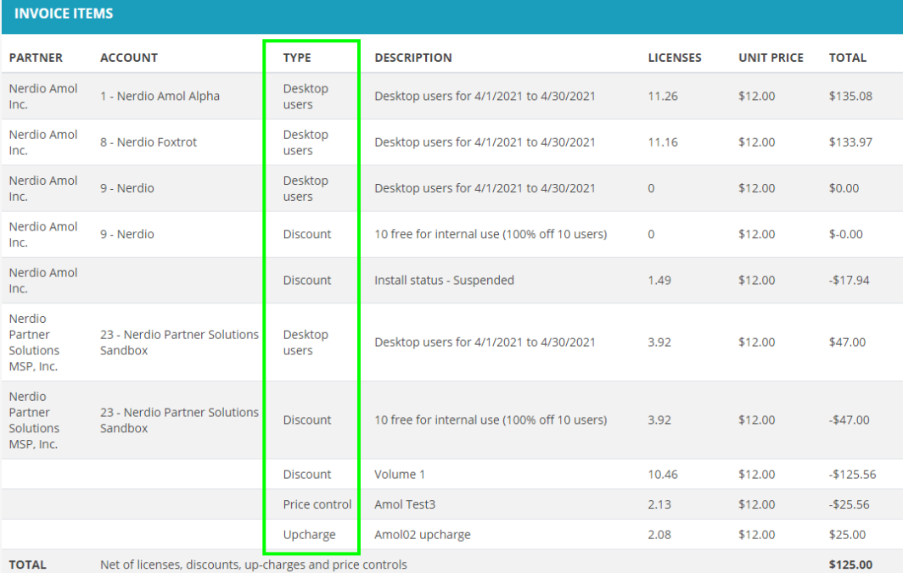Click the LICENSES column header
Image resolution: width=903 pixels, height=573 pixels.
click(675, 58)
